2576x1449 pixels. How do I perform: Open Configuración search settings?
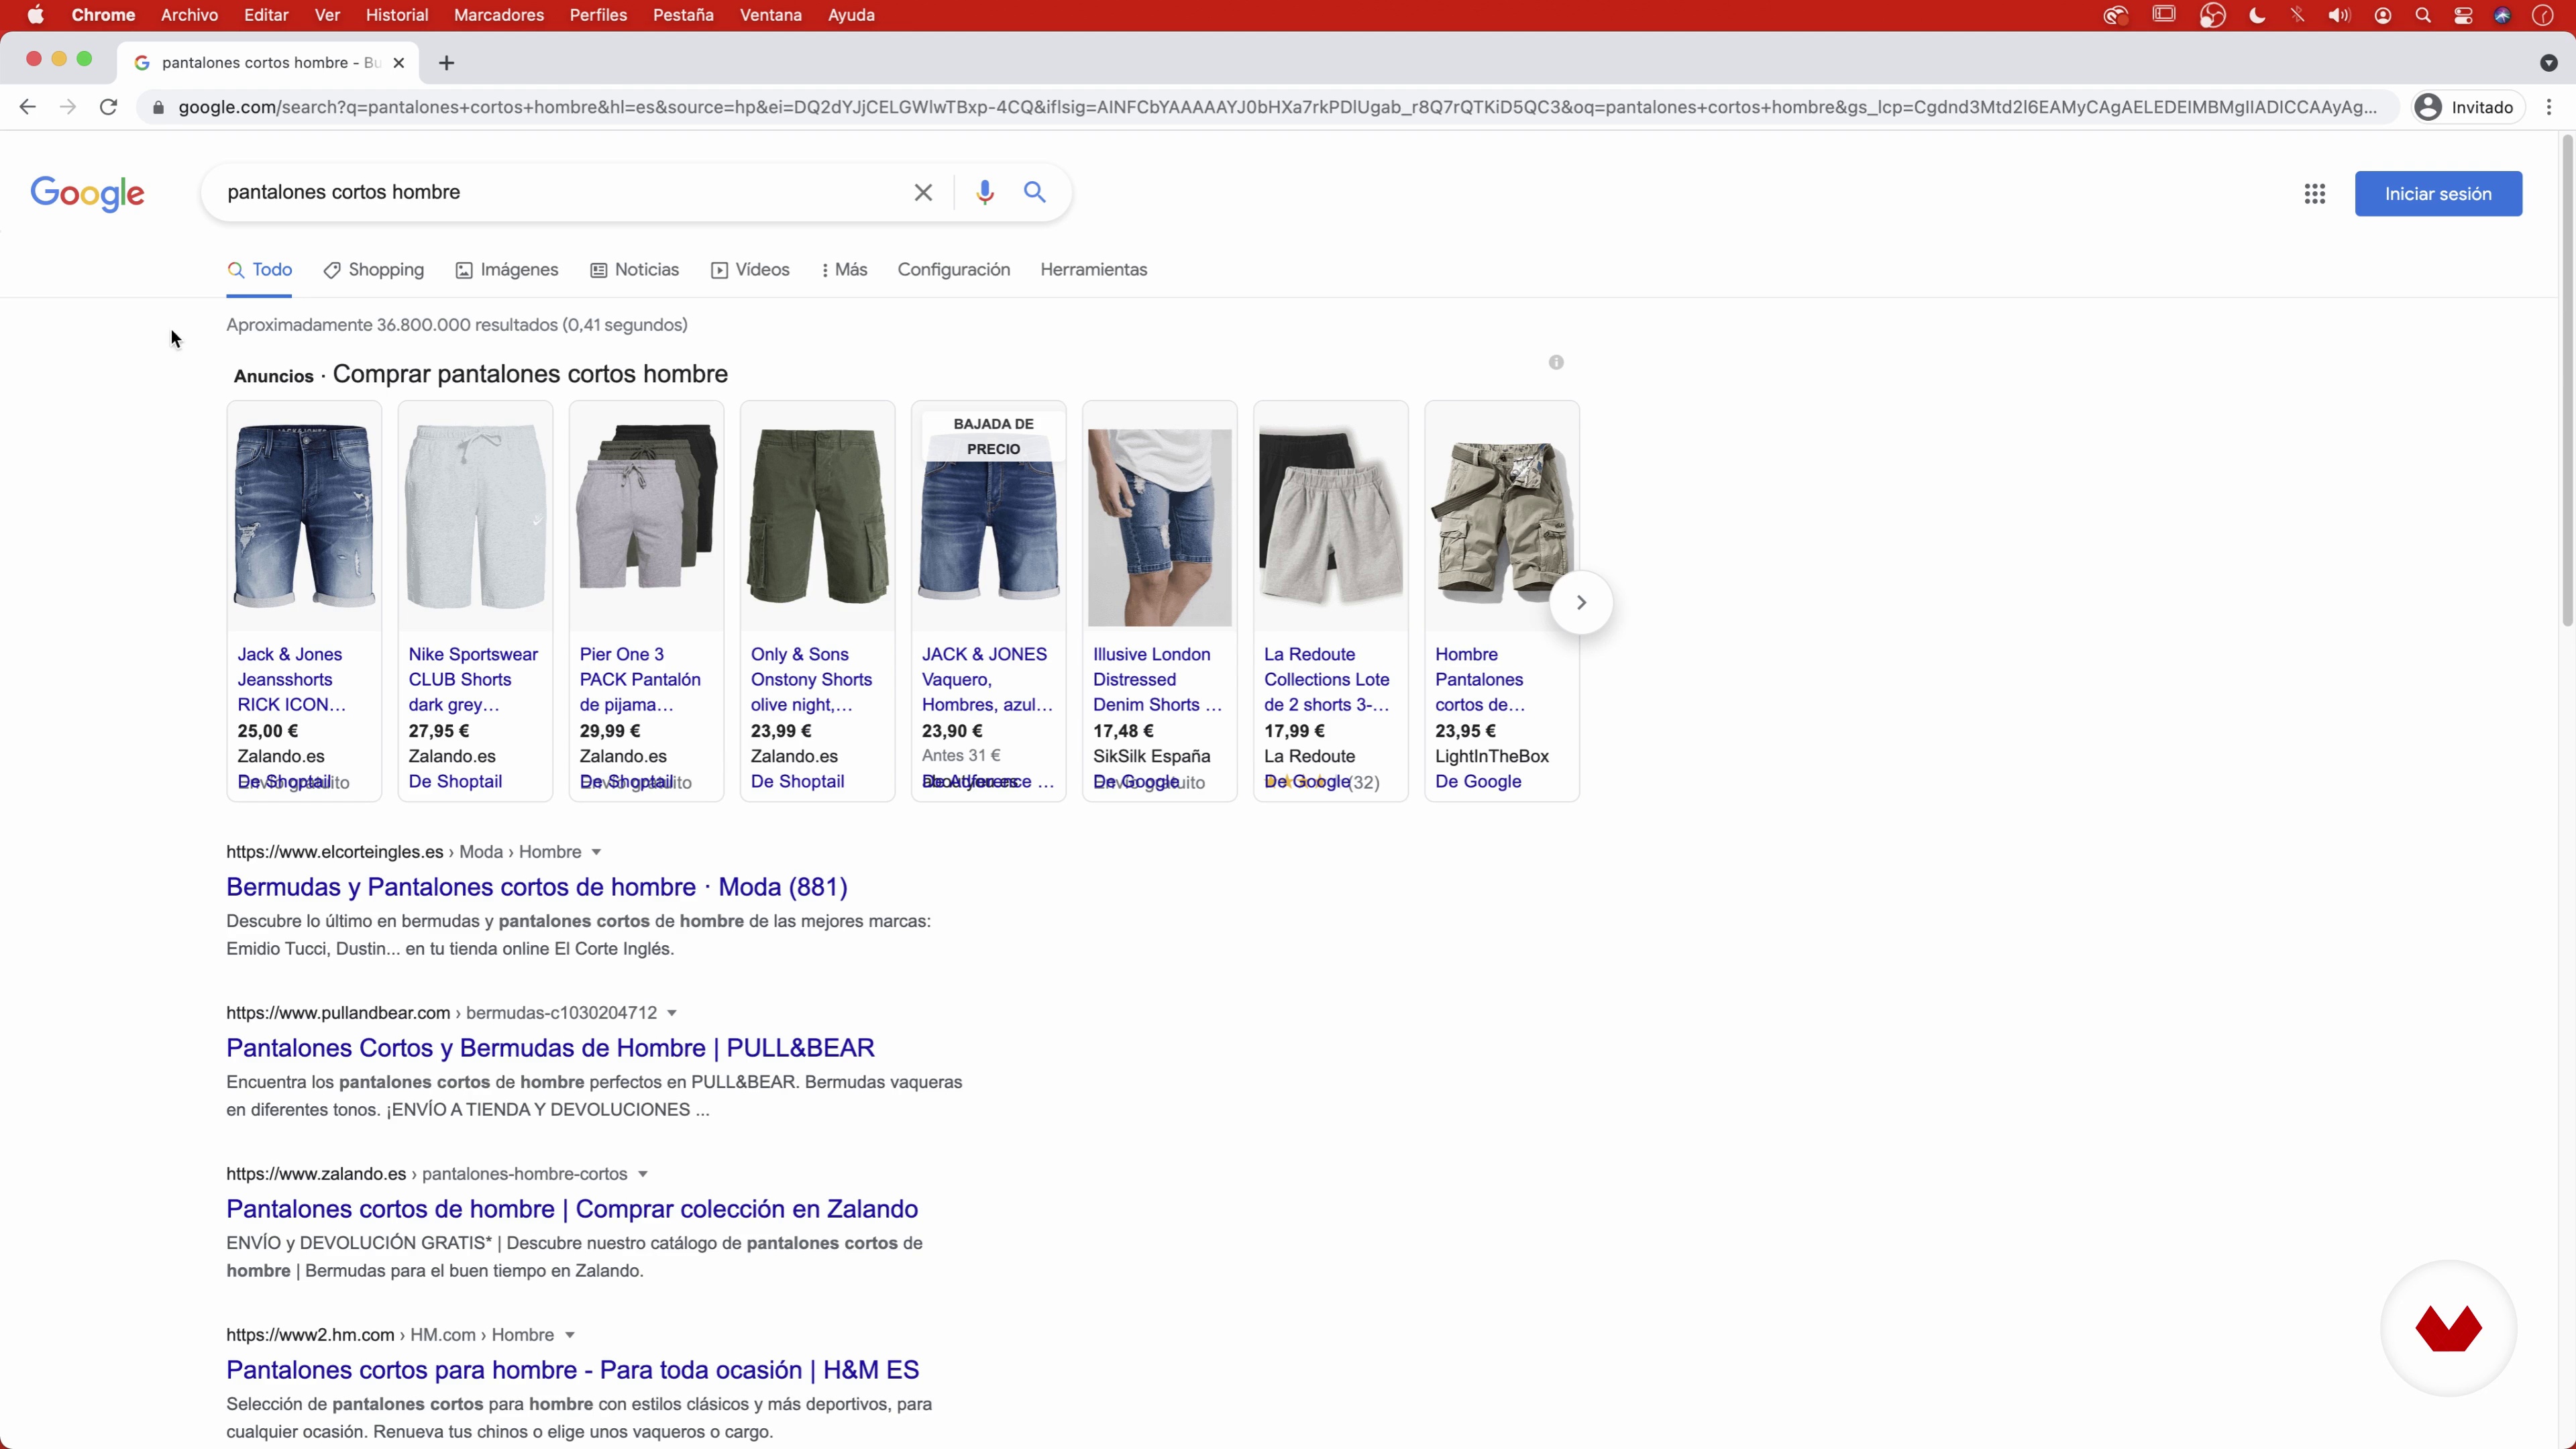(954, 270)
